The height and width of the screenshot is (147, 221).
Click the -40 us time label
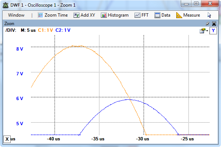[54, 139]
